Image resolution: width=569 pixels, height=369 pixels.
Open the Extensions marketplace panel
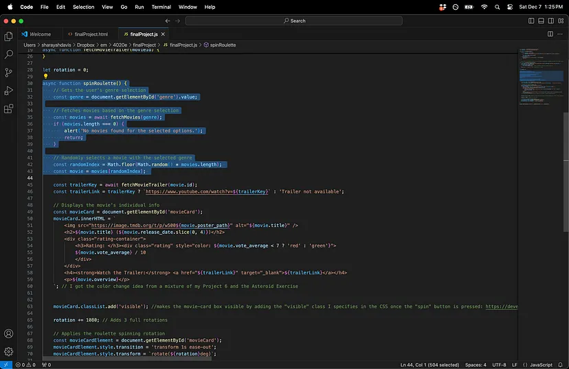9,108
